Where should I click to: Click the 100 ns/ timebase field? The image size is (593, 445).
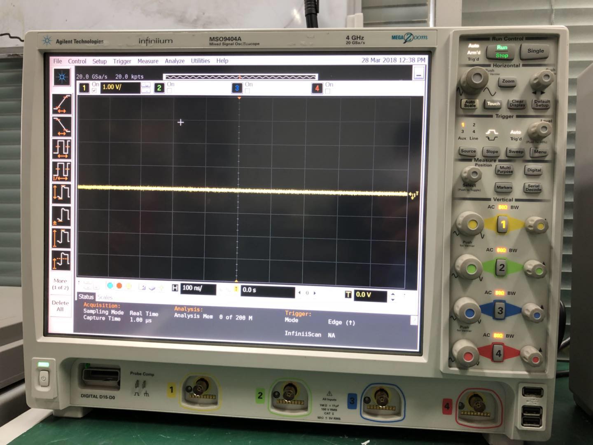point(198,289)
